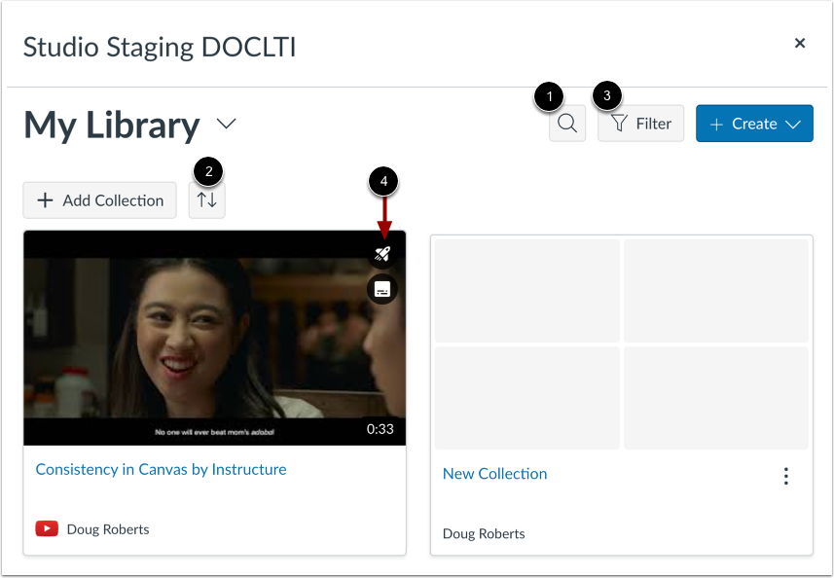The height and width of the screenshot is (578, 834).
Task: Click the New Collection placeholder thumbnail grid
Action: (622, 344)
